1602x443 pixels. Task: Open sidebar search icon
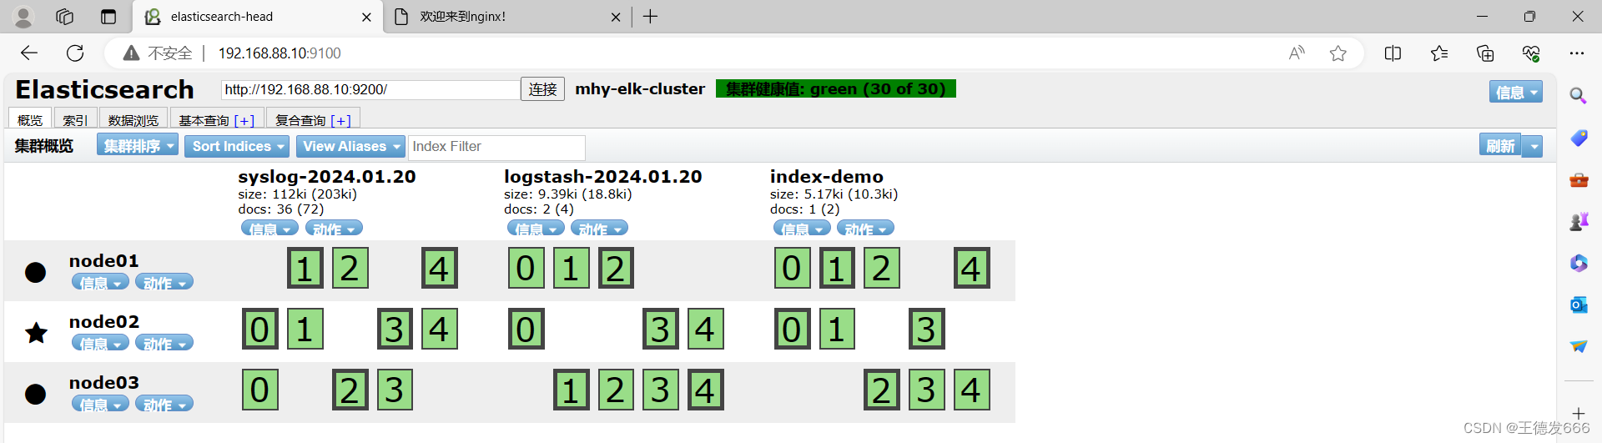point(1578,96)
